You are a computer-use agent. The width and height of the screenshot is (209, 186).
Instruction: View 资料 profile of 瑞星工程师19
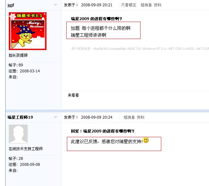[140, 117]
